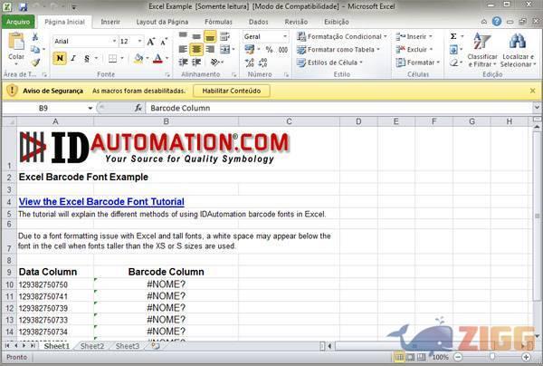Viewport: 543px width, 366px height.
Task: Click the wrap text icon
Action: [225, 36]
